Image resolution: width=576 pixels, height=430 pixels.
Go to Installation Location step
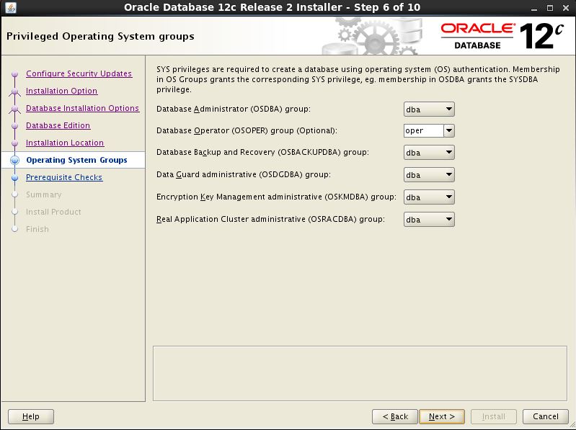pyautogui.click(x=65, y=143)
